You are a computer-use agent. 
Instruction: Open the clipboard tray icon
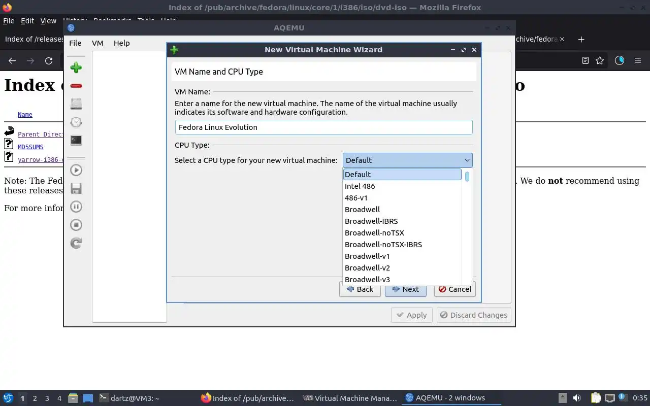[596, 398]
